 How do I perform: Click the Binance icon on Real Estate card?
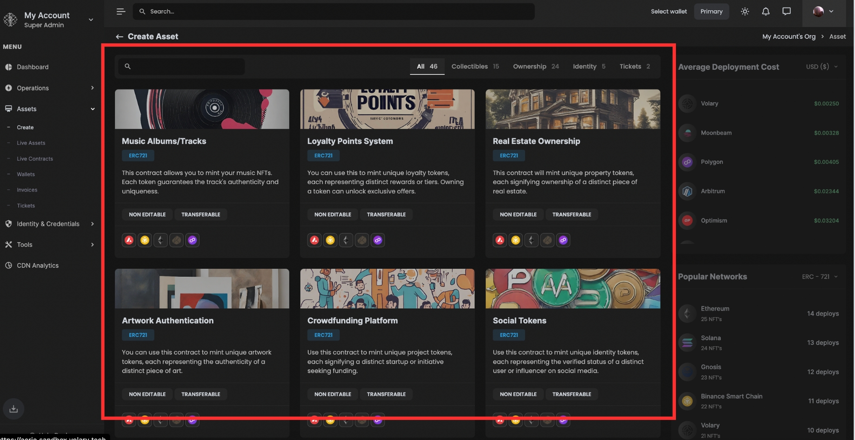point(515,240)
